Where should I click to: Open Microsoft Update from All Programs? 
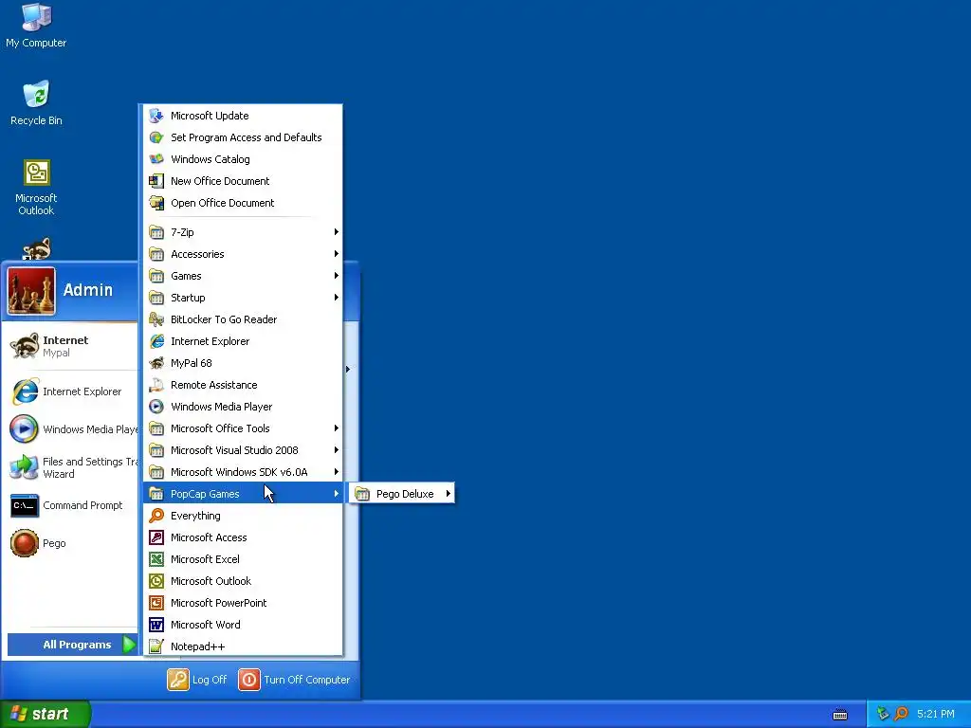(242, 116)
